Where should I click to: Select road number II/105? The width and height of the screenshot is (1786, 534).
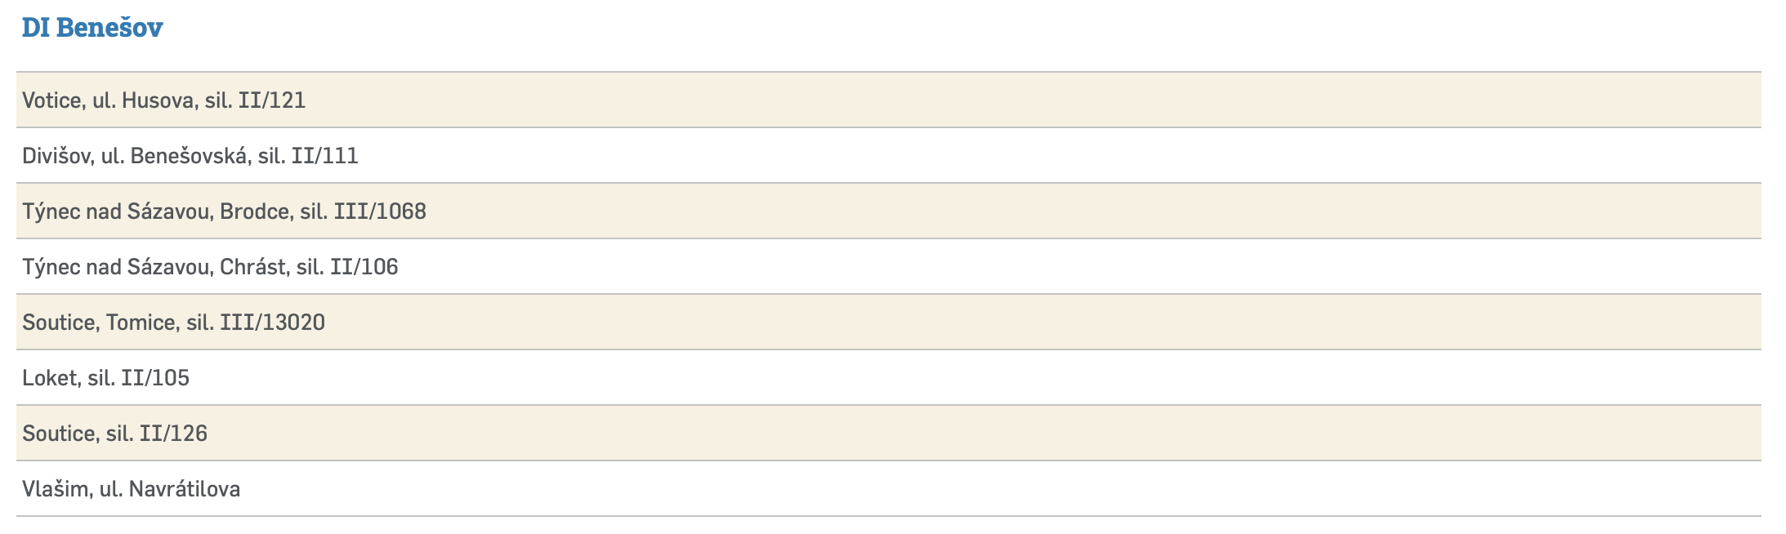(x=155, y=378)
